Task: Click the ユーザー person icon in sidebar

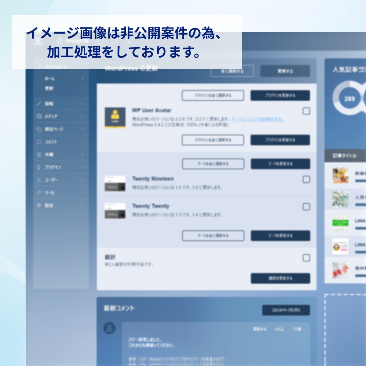Action: (x=39, y=180)
